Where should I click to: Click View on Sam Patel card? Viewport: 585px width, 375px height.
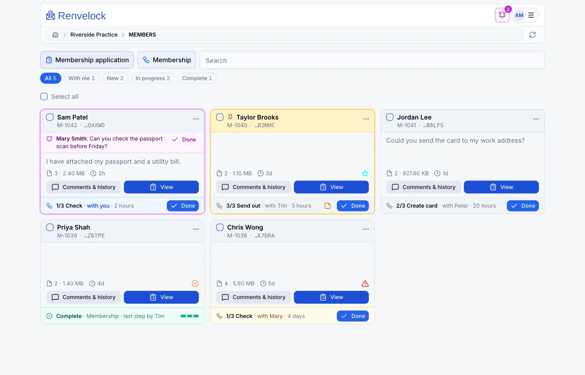[x=161, y=187]
